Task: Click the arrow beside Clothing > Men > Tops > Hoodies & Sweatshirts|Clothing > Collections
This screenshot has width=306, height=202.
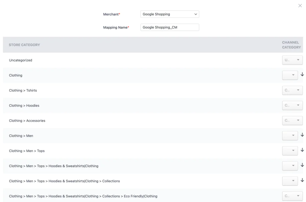Action: 302,181
